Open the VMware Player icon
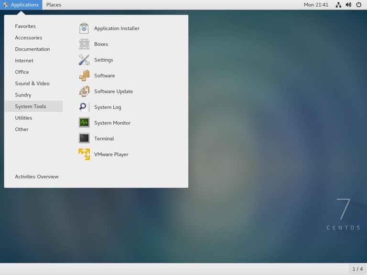Viewport: 367px width, 275px height. 84,154
